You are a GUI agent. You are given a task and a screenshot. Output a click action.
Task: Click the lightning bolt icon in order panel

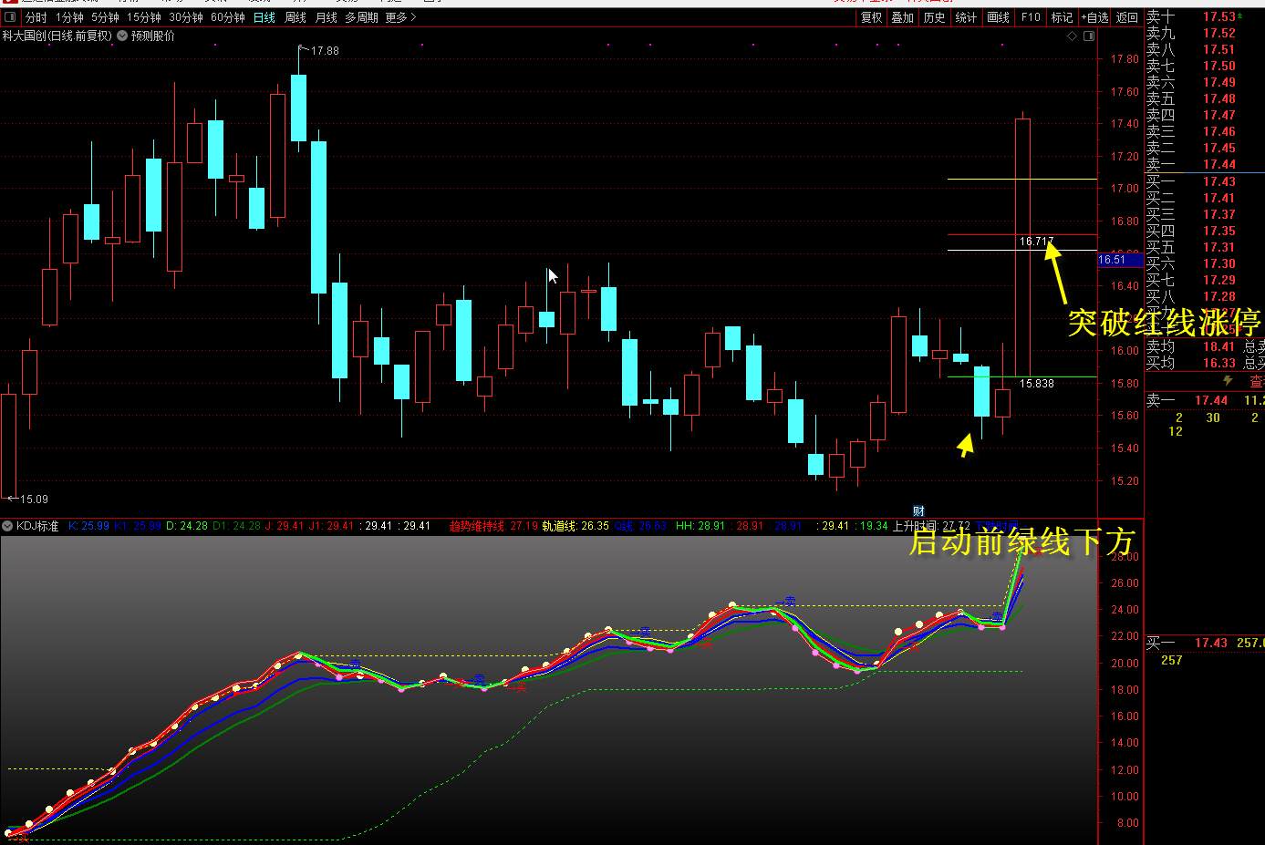coord(1228,380)
